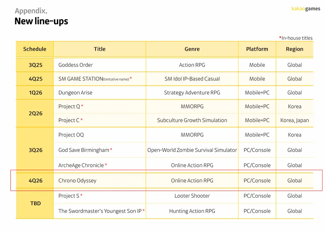The image size is (325, 233).
Task: Click the 'Chrono Odyssey' title
Action: (77, 181)
